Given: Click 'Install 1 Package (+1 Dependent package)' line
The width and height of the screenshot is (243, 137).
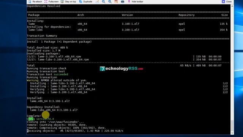Looking at the screenshot, I should click(x=59, y=41).
